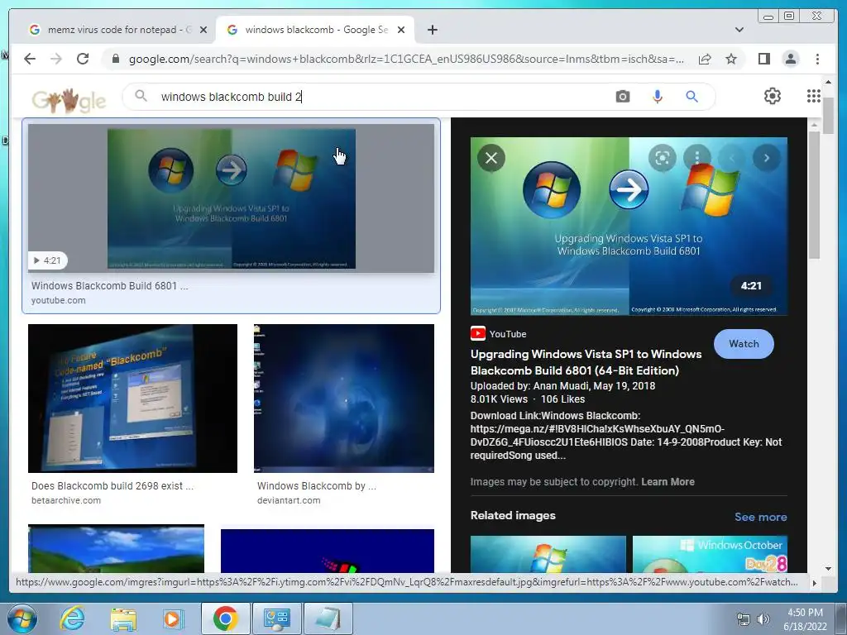Open the large preview image

[629, 226]
